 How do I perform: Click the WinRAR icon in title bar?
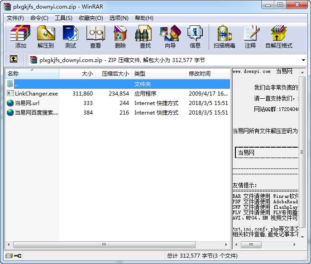7,6
